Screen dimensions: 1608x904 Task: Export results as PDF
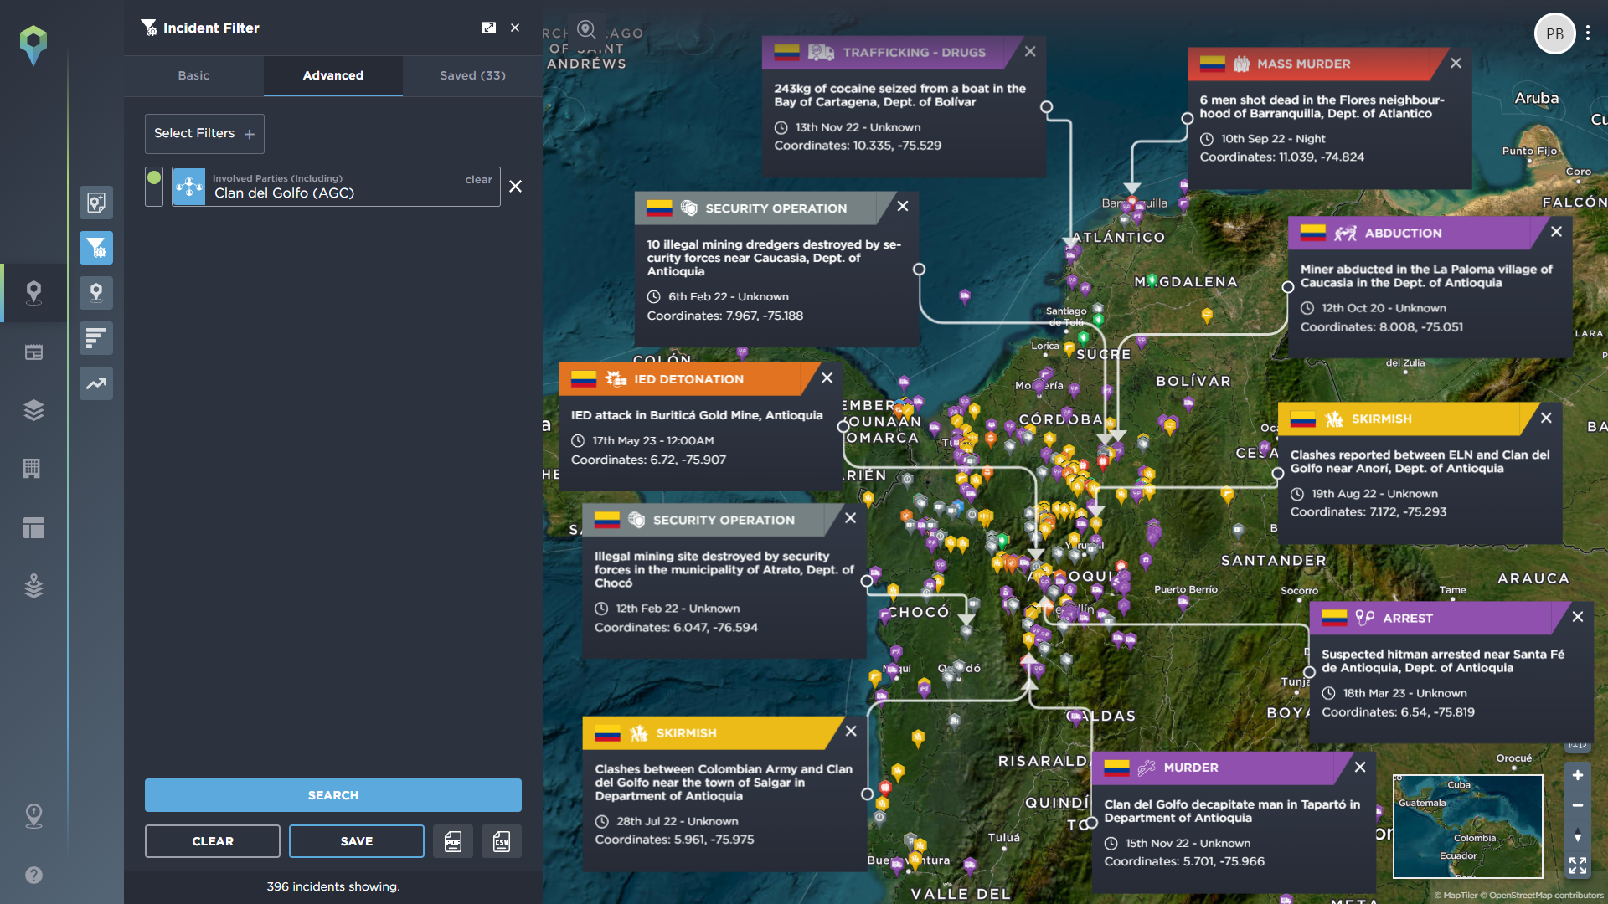[x=453, y=841]
